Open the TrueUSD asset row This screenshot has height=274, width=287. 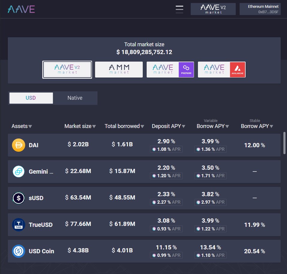coord(144,225)
